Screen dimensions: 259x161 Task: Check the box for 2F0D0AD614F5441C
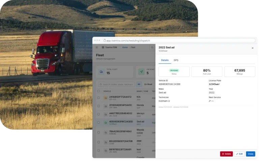(x=98, y=106)
